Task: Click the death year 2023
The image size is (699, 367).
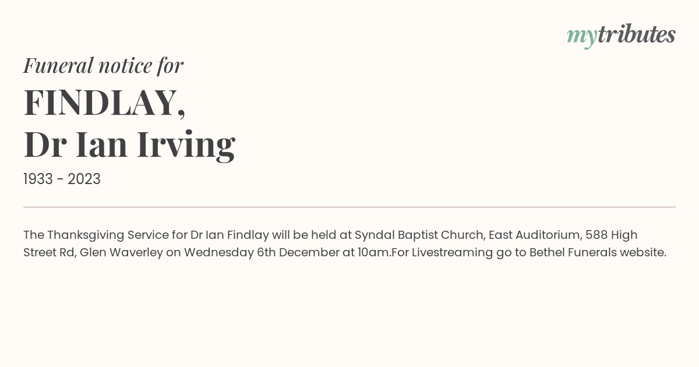Action: (84, 179)
